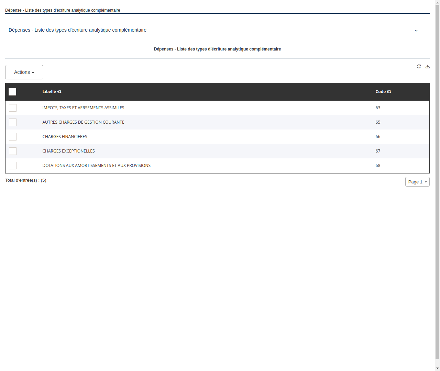Open CHARGES FINANCIERES entry
Viewport: 440px width, 371px height.
tap(65, 137)
